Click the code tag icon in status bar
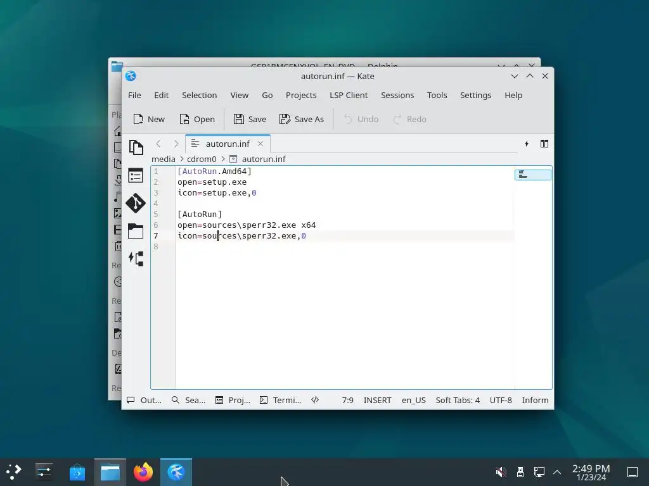 [x=315, y=400]
